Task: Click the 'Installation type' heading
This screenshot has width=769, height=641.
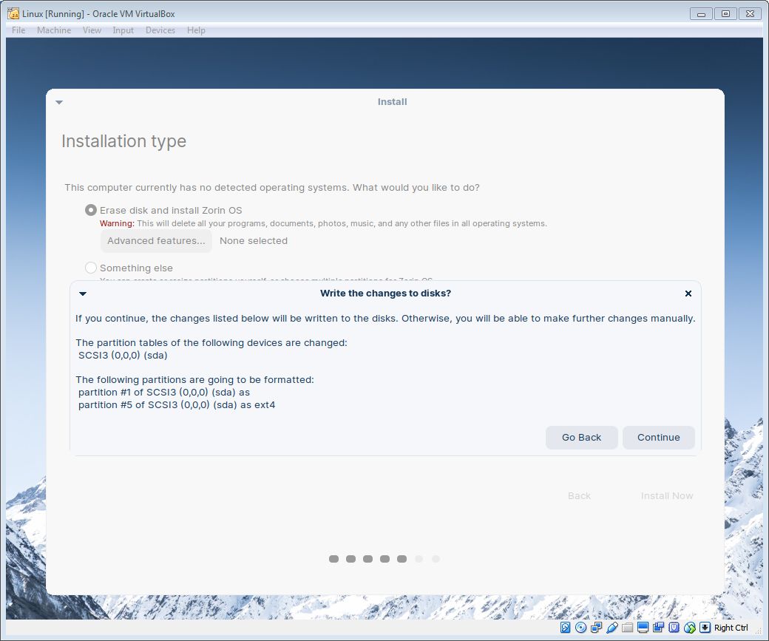Action: 123,141
